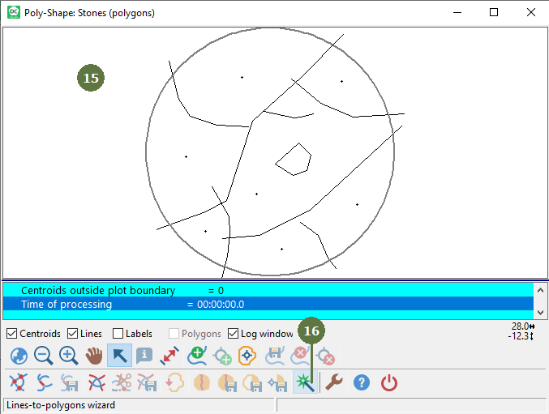549x414 pixels.
Task: Click the delete centroid icon with red X
Action: (325, 356)
